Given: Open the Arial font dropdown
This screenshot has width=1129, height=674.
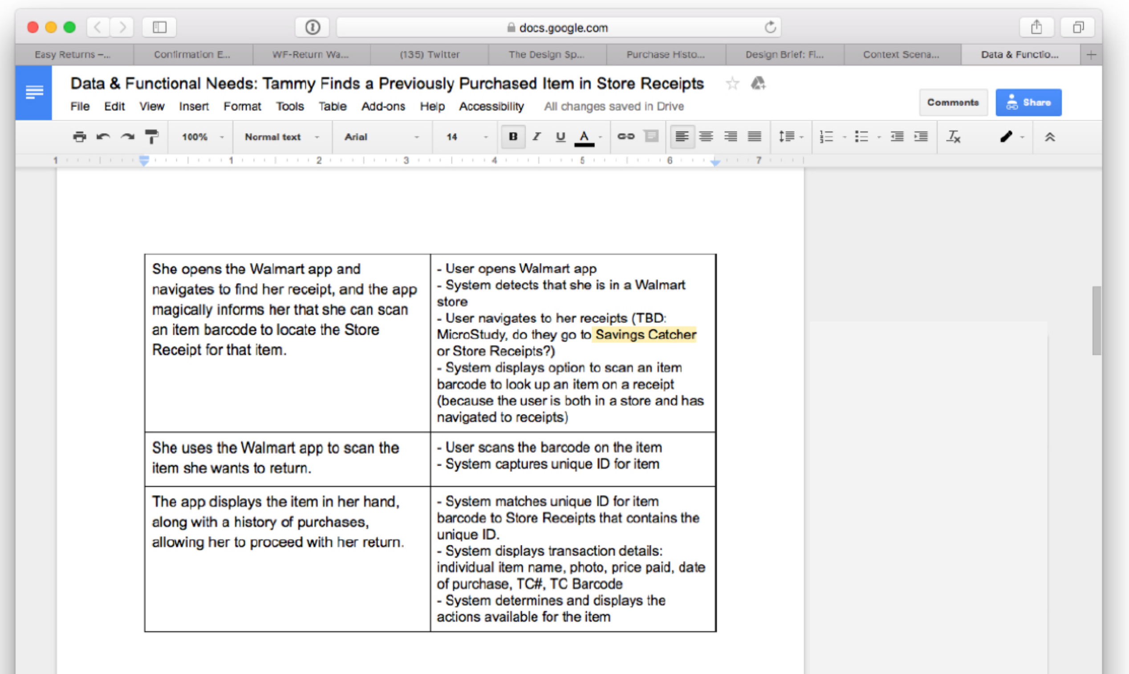Looking at the screenshot, I should pos(381,137).
